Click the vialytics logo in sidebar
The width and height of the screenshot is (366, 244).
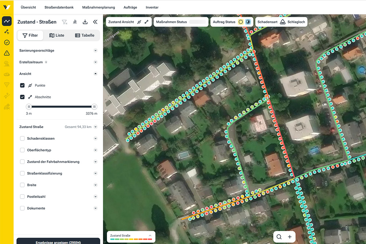coord(7,7)
